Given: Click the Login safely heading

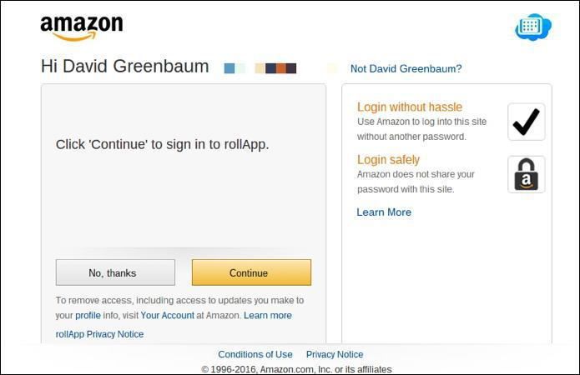Looking at the screenshot, I should (388, 159).
